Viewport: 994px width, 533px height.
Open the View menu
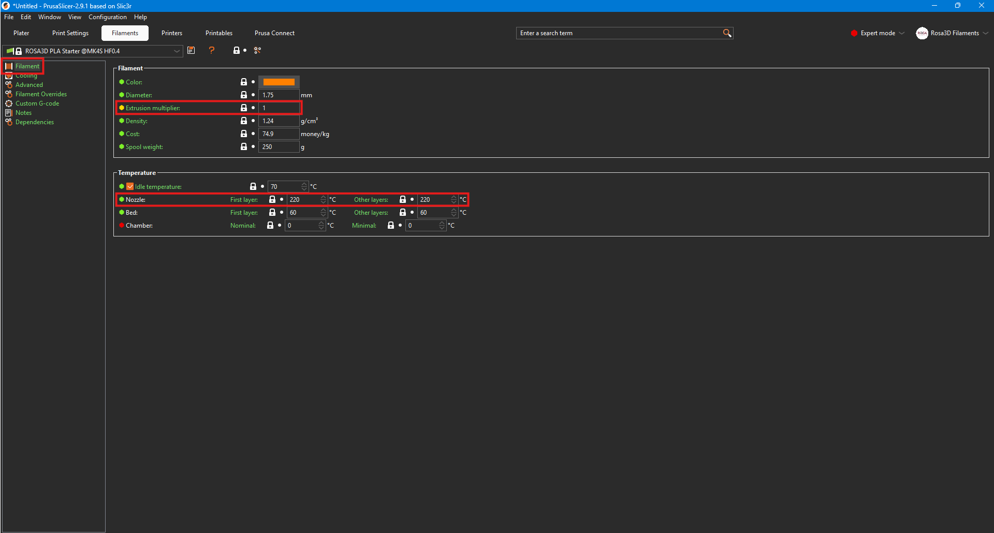coord(75,17)
